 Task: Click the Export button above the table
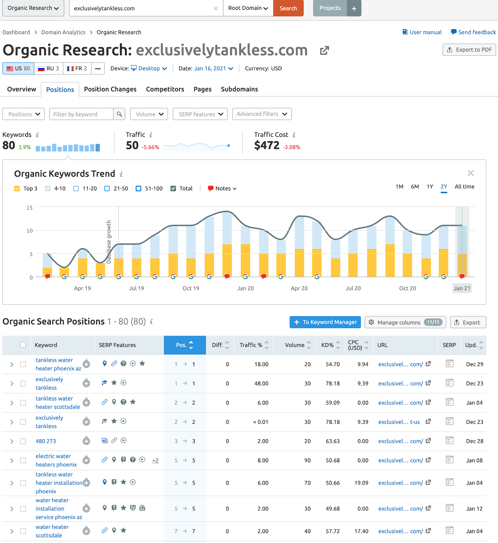pos(468,322)
